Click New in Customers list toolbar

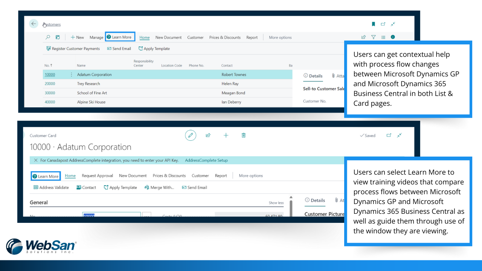[x=77, y=37]
